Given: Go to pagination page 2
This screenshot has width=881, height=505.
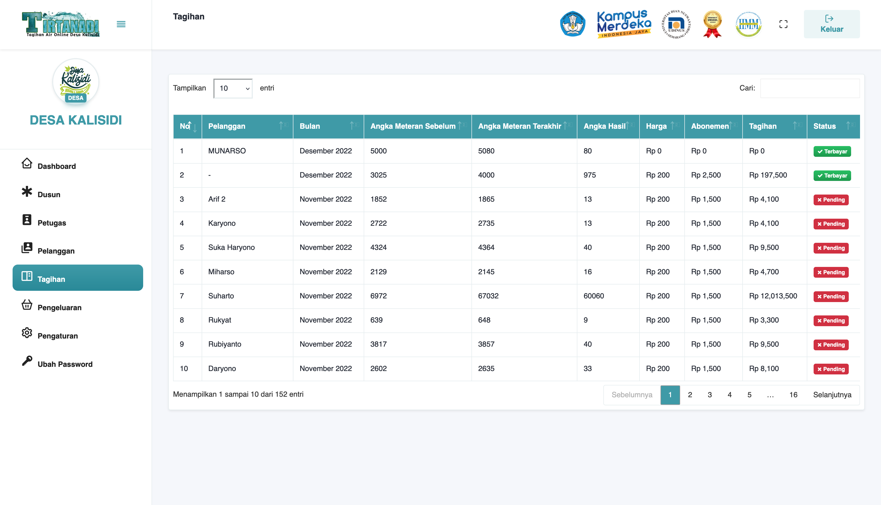Looking at the screenshot, I should pyautogui.click(x=690, y=395).
